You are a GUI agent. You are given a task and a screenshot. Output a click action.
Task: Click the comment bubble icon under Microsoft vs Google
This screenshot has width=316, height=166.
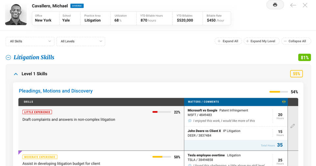click(190, 121)
